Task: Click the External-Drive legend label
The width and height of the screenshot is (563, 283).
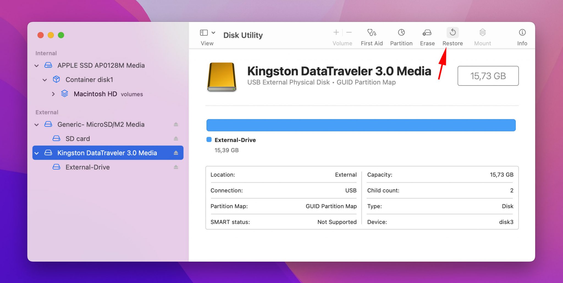Action: pos(235,140)
